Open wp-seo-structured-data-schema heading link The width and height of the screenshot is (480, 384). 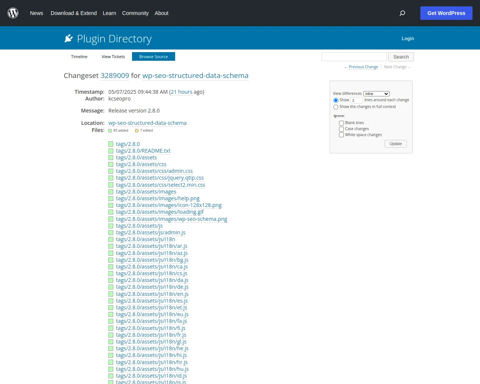pyautogui.click(x=195, y=75)
